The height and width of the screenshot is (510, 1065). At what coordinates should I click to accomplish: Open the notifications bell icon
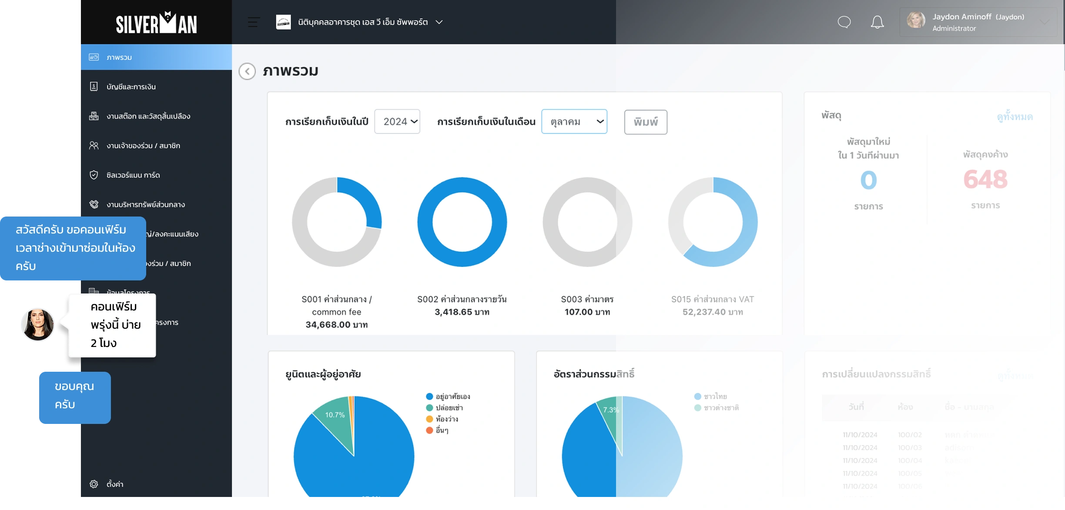[x=877, y=22]
